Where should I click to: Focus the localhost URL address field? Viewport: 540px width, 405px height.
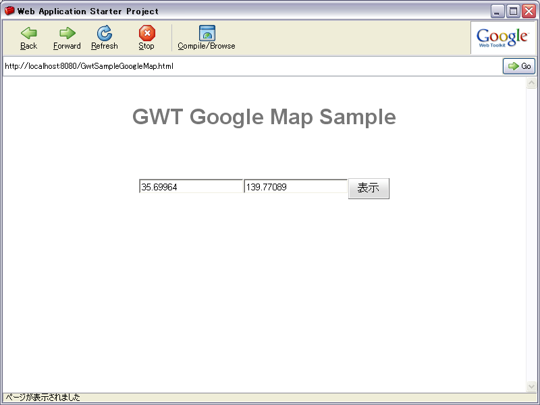point(252,66)
